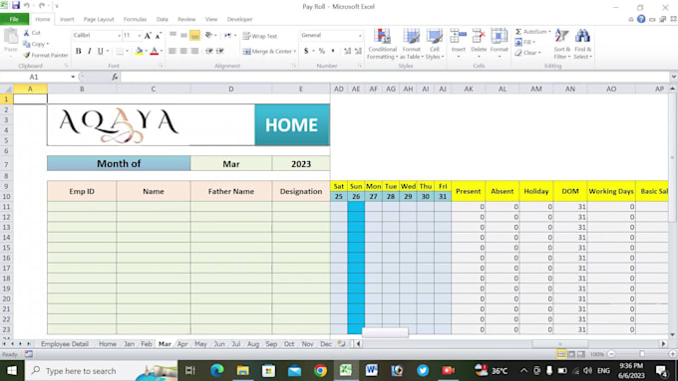Open the General number format dropdown
The width and height of the screenshot is (678, 381).
pos(360,36)
